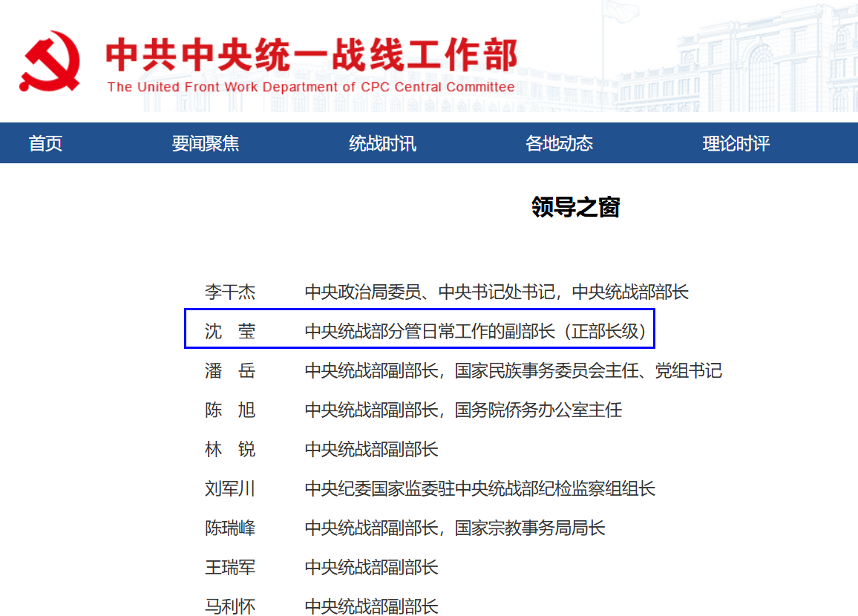Open the entry for 陈旭
The height and width of the screenshot is (616, 858).
coord(230,410)
